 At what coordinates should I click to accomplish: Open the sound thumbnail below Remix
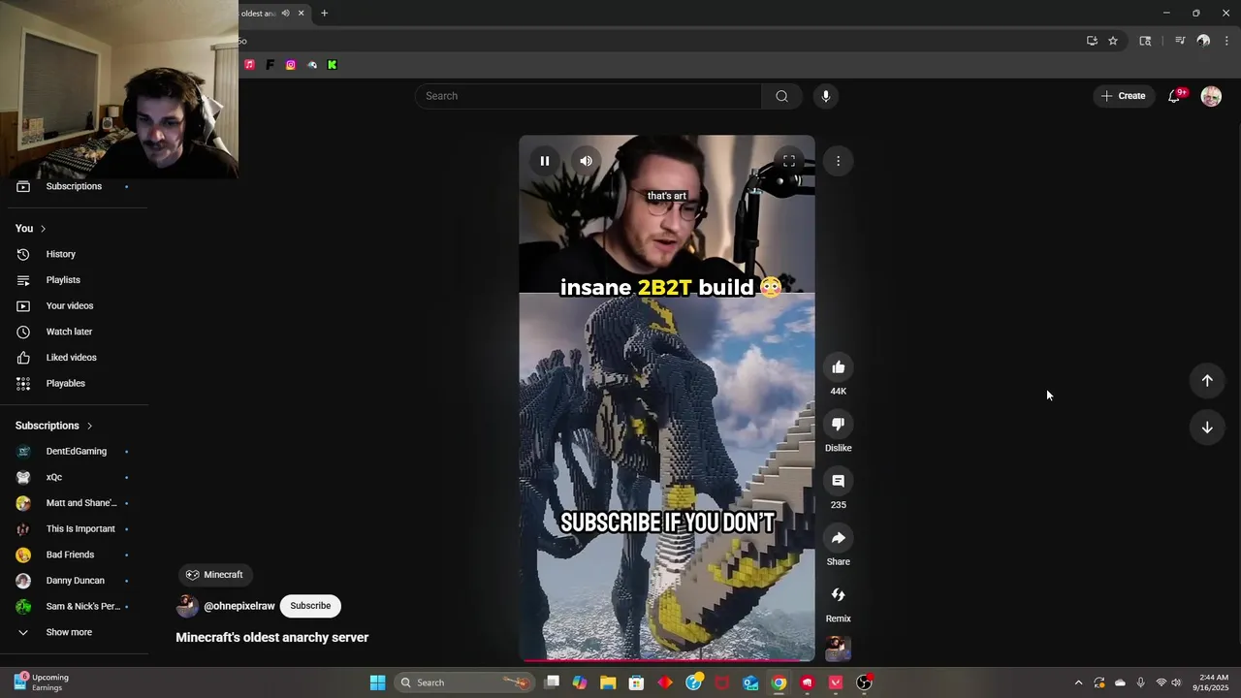click(x=839, y=649)
